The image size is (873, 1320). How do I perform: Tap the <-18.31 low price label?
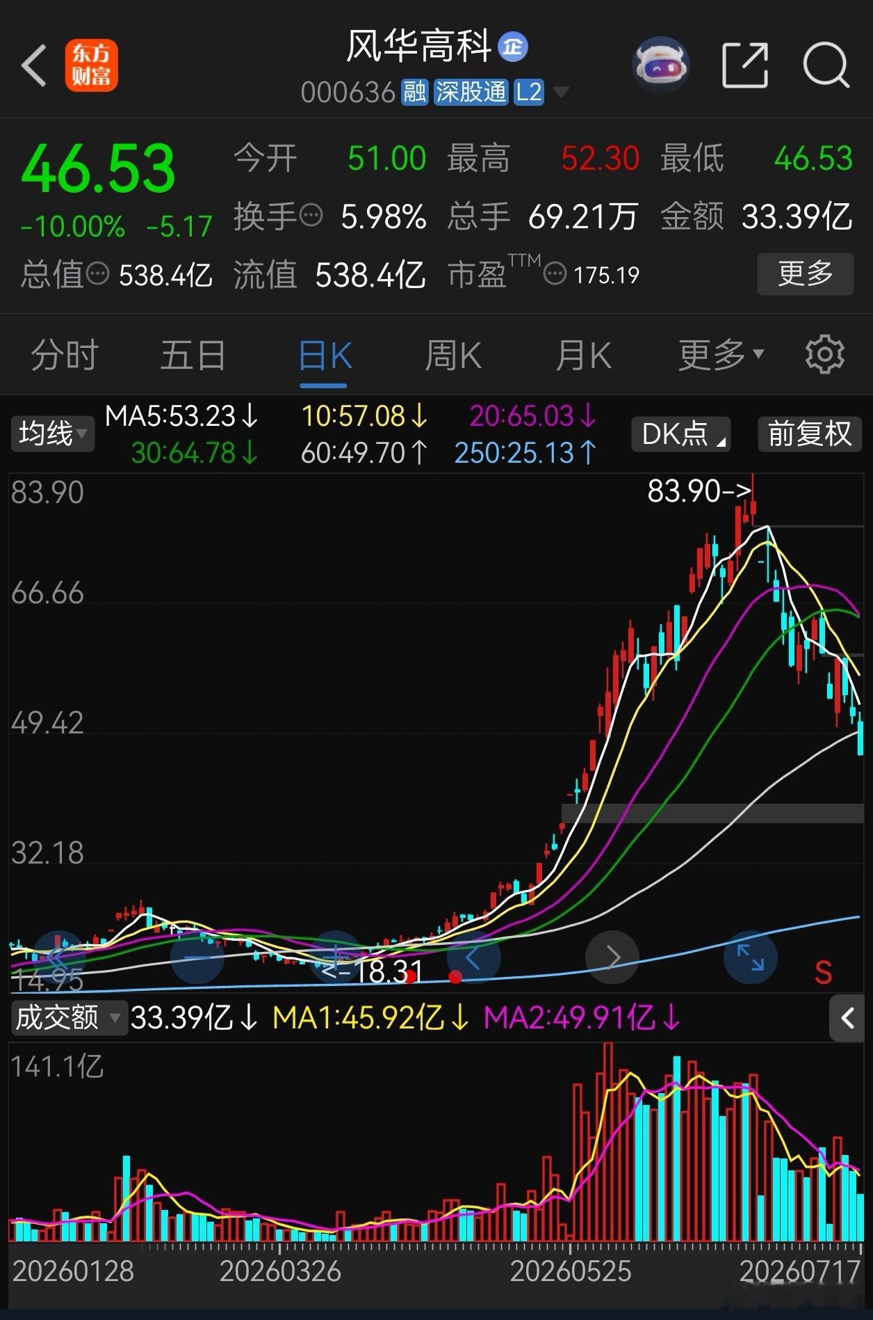[372, 971]
